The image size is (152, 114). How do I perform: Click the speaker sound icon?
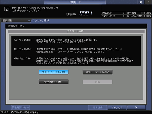click(141, 2)
